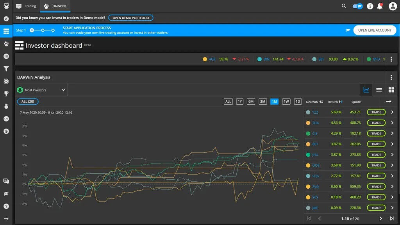Open the Most Investors dropdown
This screenshot has width=400, height=225.
click(x=41, y=89)
